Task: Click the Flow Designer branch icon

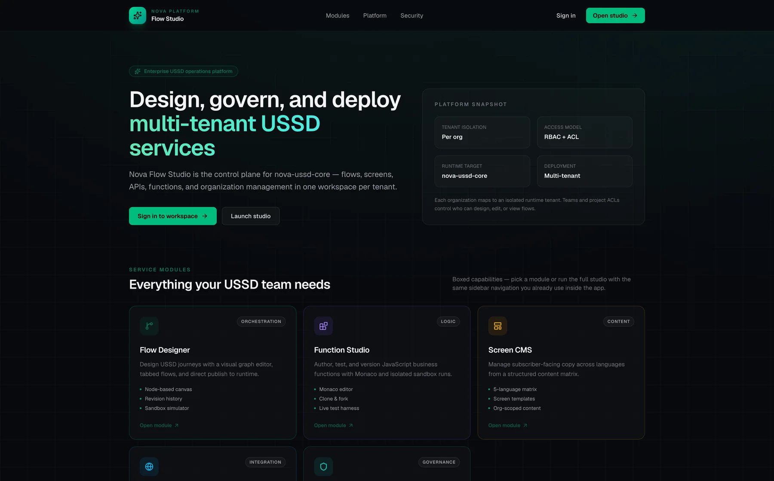Action: coord(149,326)
